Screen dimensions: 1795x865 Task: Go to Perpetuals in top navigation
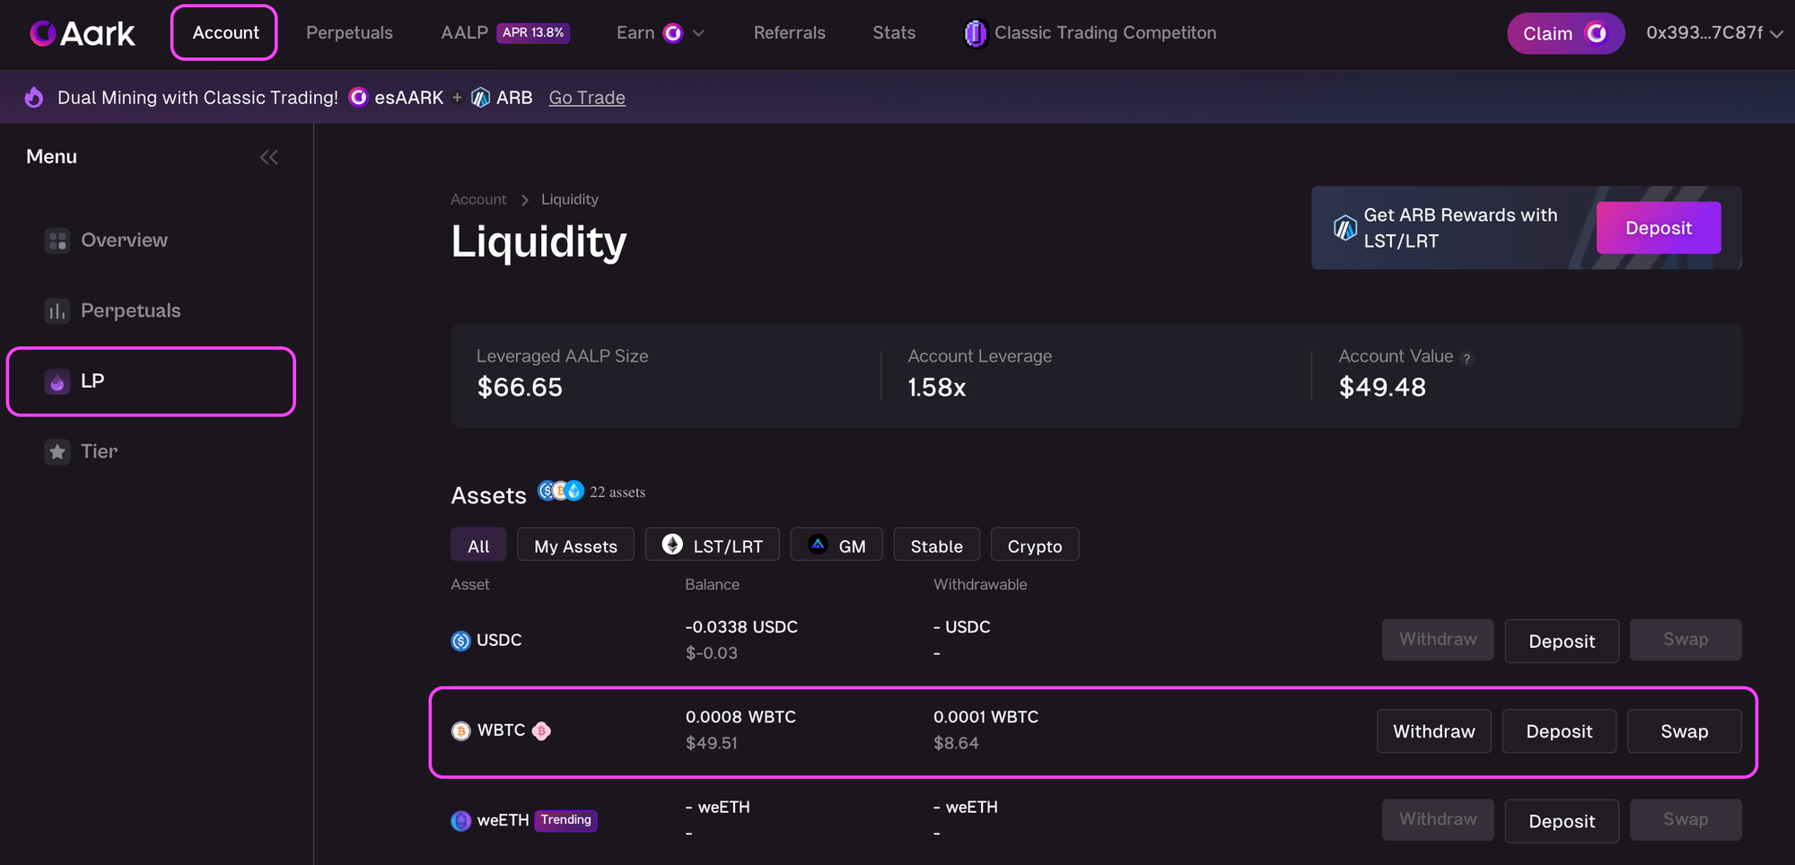(349, 32)
